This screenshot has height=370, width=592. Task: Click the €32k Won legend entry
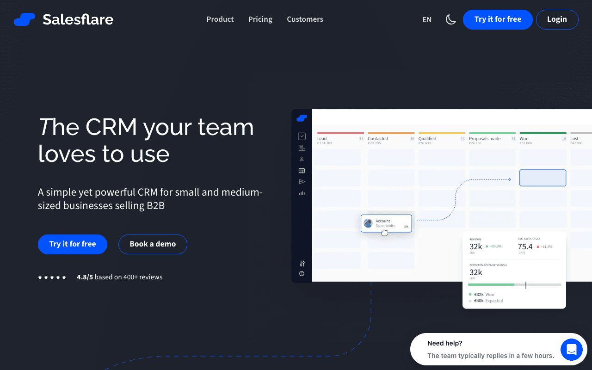tap(481, 295)
